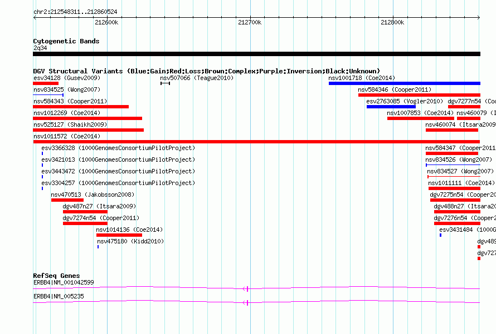Click the 2q34 band label
The width and height of the screenshot is (496, 334).
tap(40, 48)
